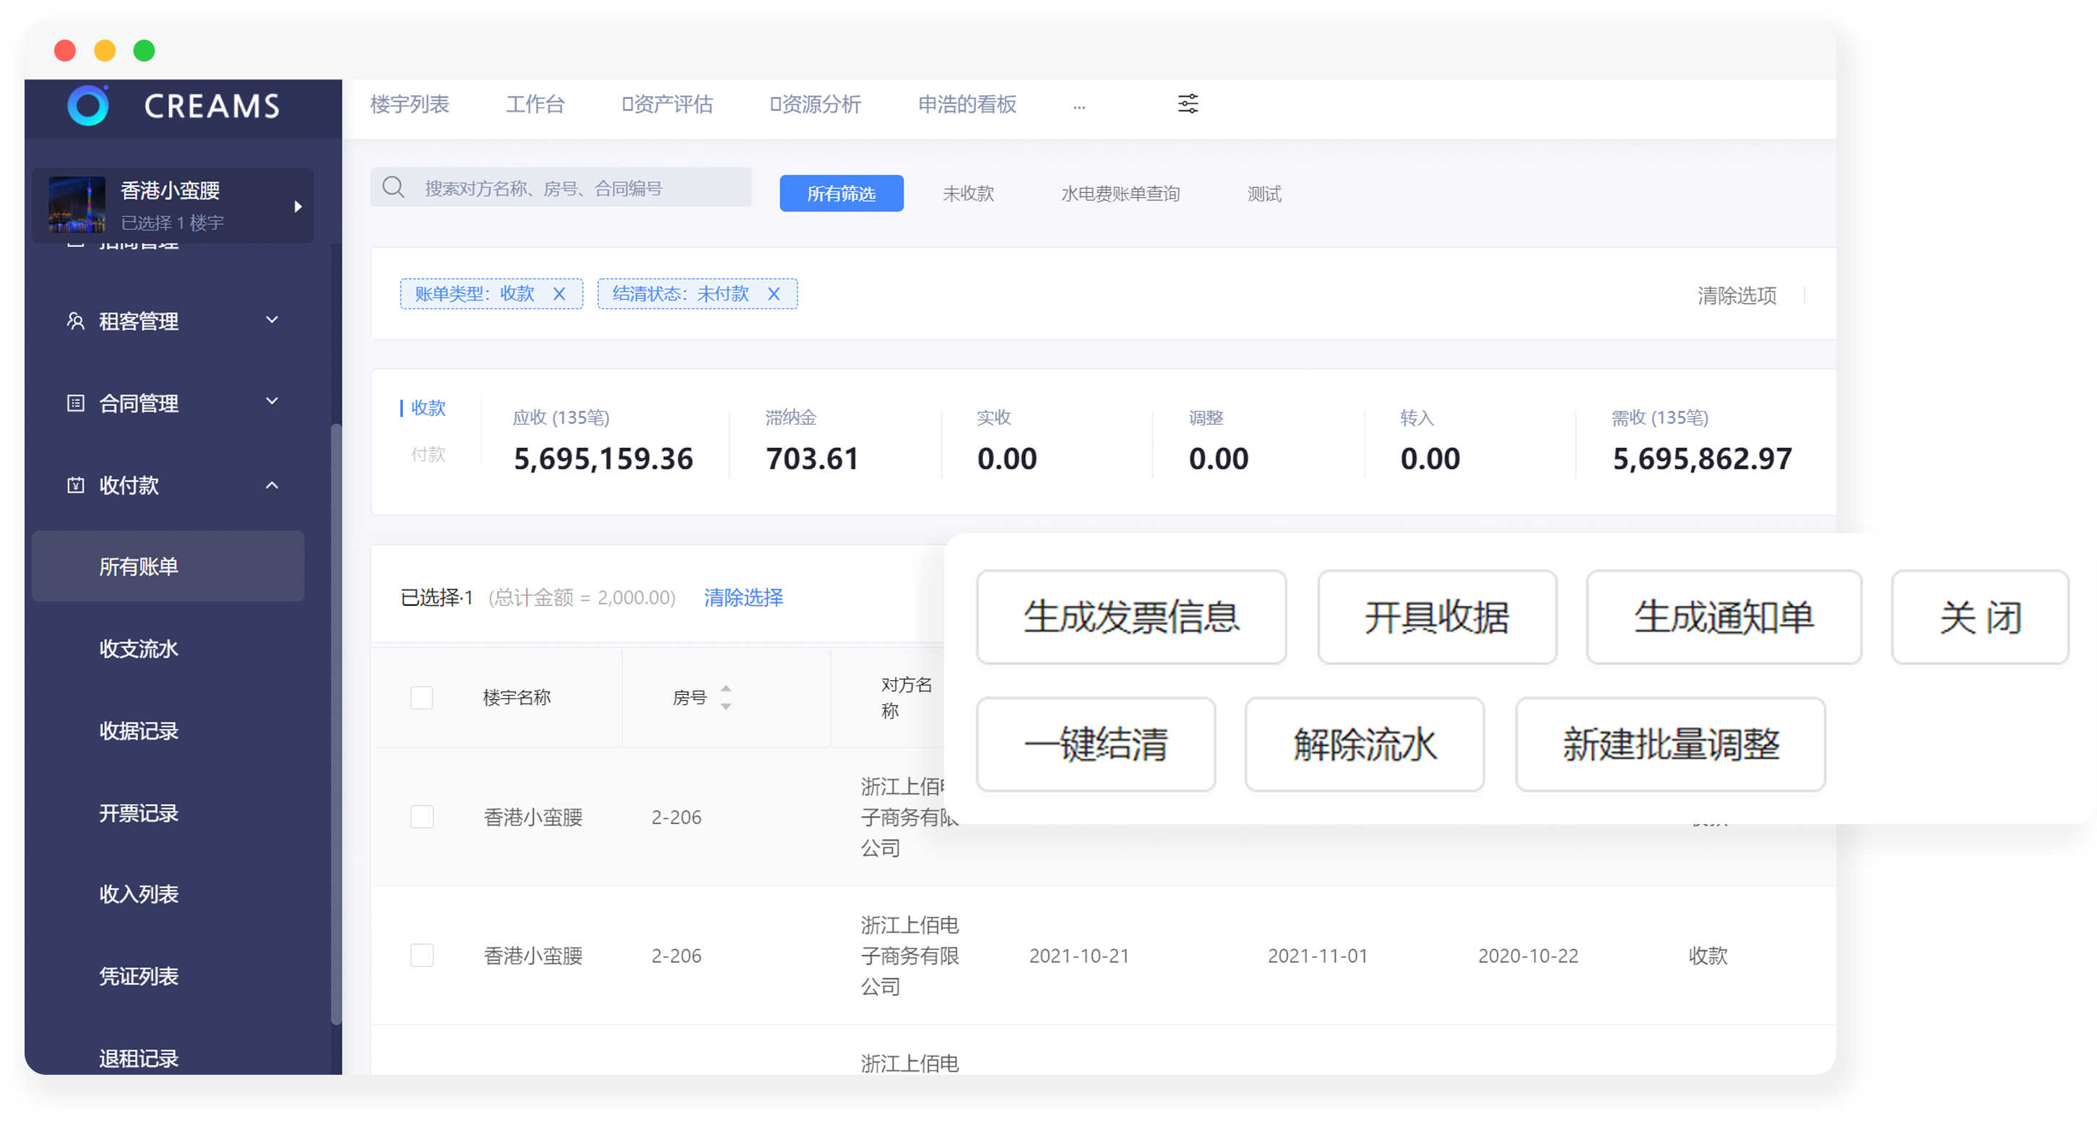Open 退租记录 in the sidebar
Viewport: 2097px width, 1121px height.
pyautogui.click(x=139, y=1058)
